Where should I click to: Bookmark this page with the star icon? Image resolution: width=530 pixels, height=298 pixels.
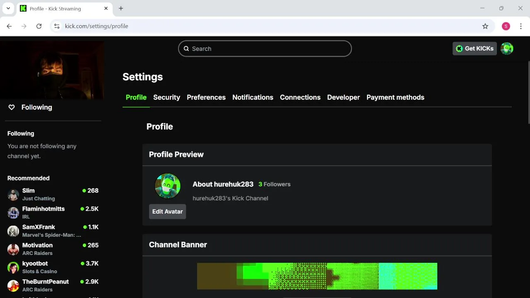485,26
